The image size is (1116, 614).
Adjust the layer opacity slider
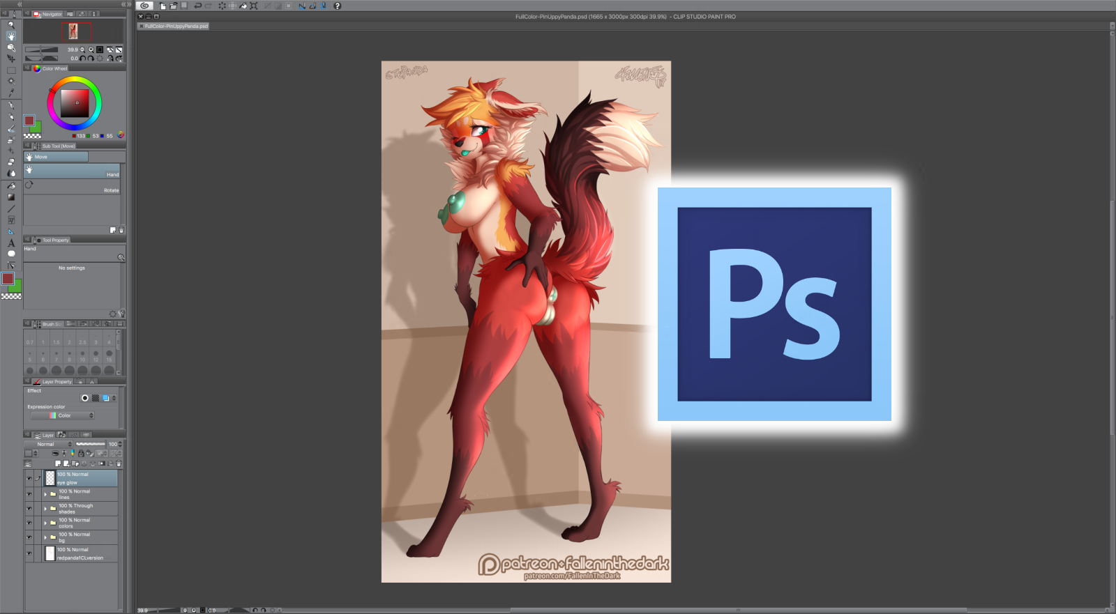coord(91,444)
